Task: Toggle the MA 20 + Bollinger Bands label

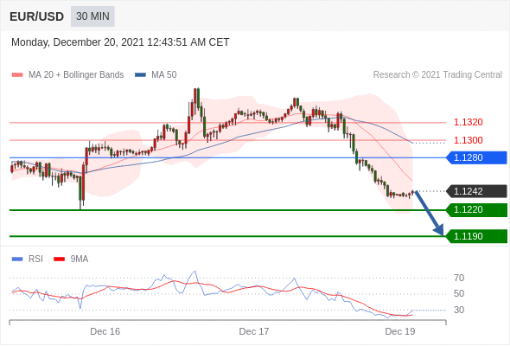Action: [x=76, y=75]
